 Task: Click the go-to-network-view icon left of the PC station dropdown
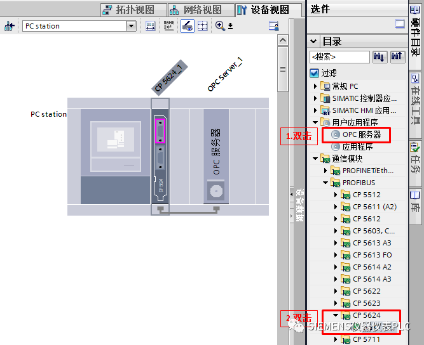pyautogui.click(x=9, y=26)
